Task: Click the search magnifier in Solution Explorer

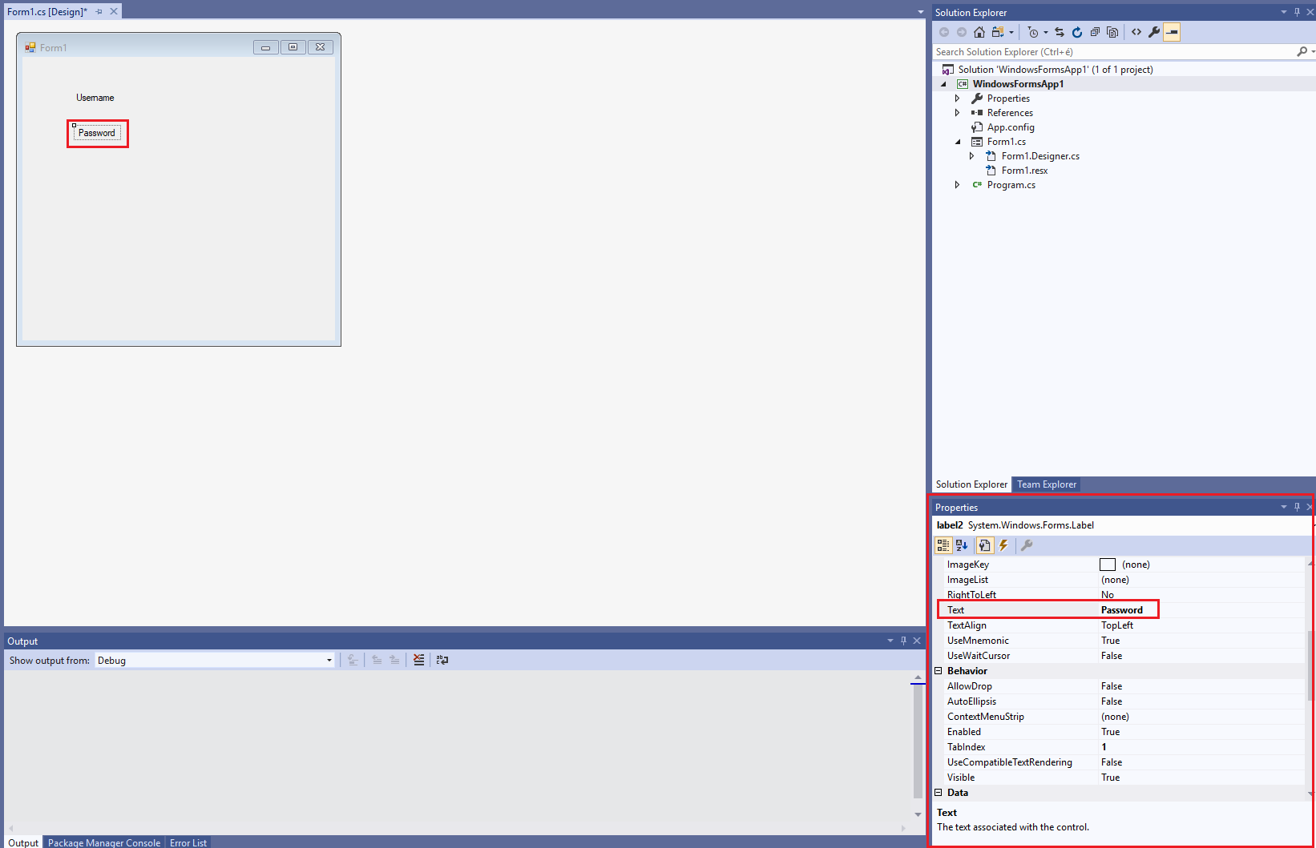Action: coord(1302,52)
